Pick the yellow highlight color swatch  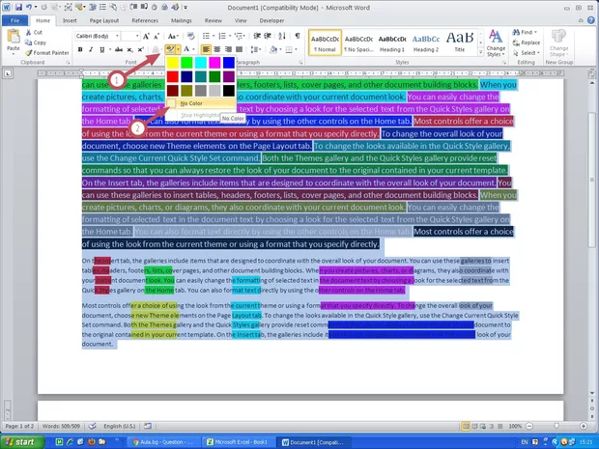[173, 63]
